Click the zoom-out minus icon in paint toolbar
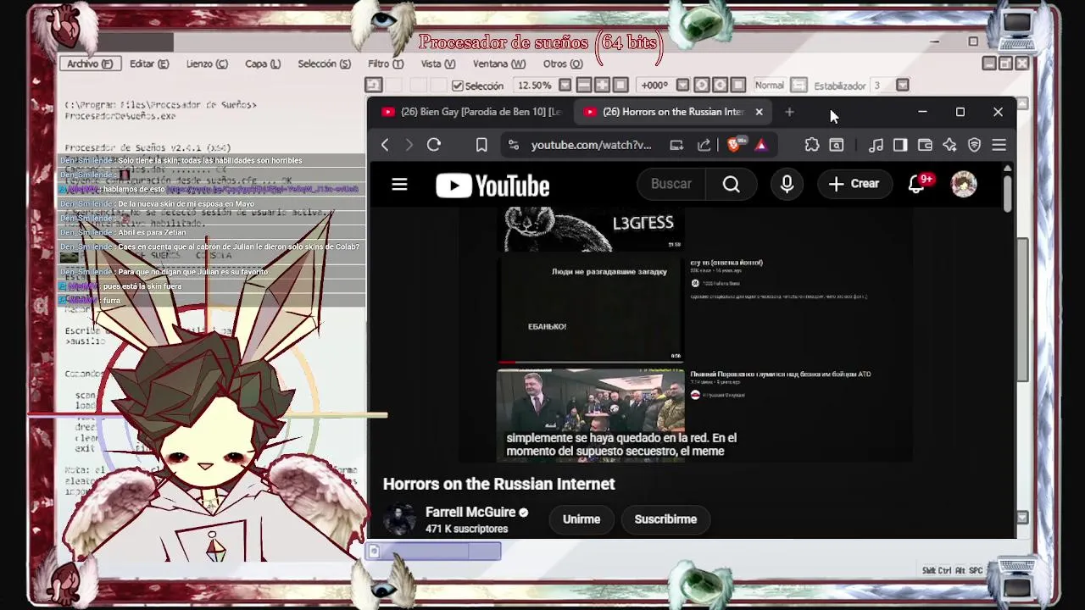The width and height of the screenshot is (1085, 610). point(584,85)
